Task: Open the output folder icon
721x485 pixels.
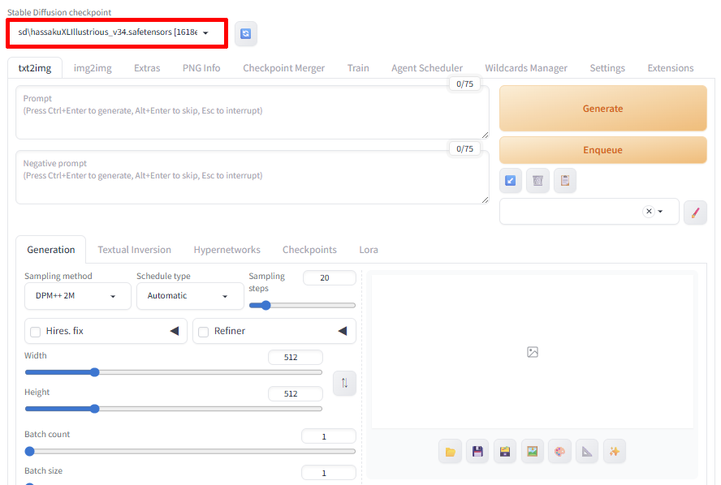Action: [450, 452]
